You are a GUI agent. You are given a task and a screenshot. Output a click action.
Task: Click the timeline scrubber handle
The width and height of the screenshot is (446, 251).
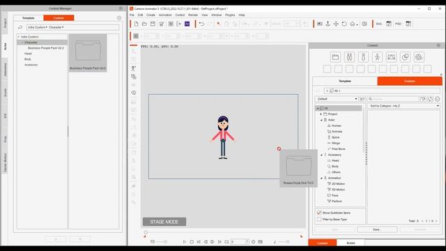click(146, 232)
